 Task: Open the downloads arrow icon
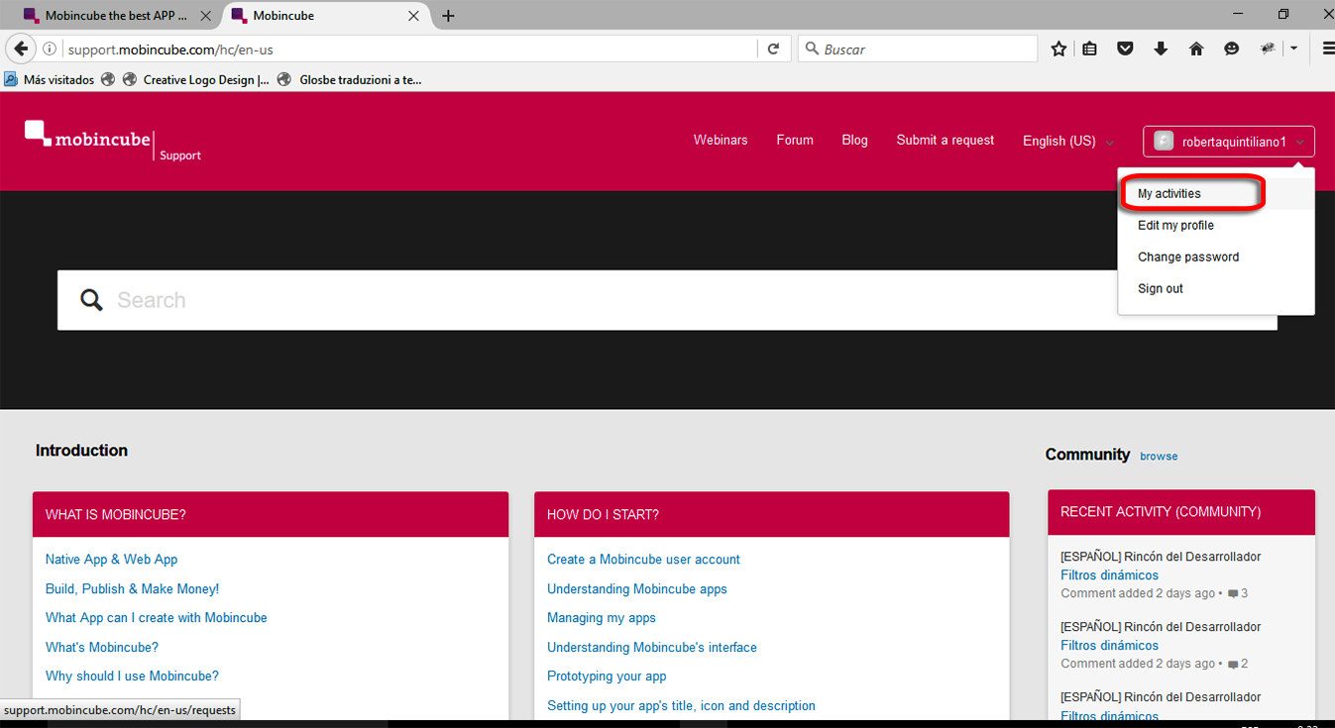[1161, 49]
